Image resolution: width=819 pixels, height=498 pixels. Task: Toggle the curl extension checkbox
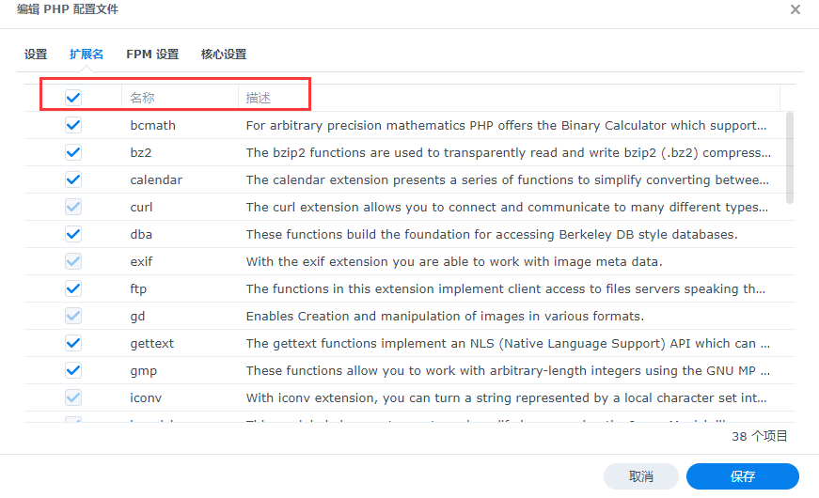72,207
